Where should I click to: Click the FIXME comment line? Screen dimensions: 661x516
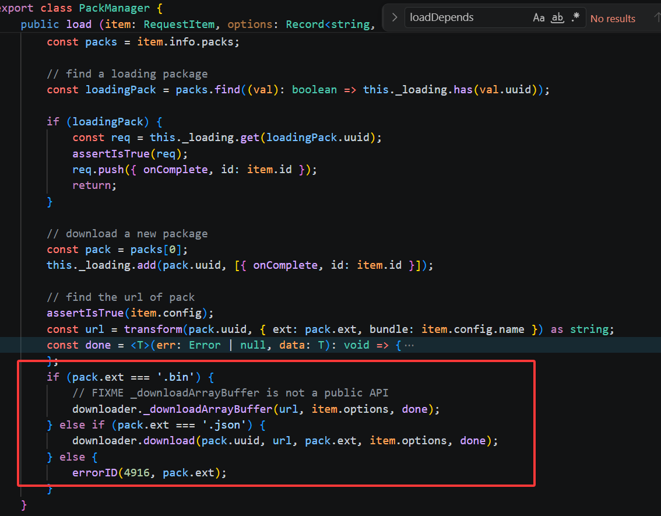point(230,393)
